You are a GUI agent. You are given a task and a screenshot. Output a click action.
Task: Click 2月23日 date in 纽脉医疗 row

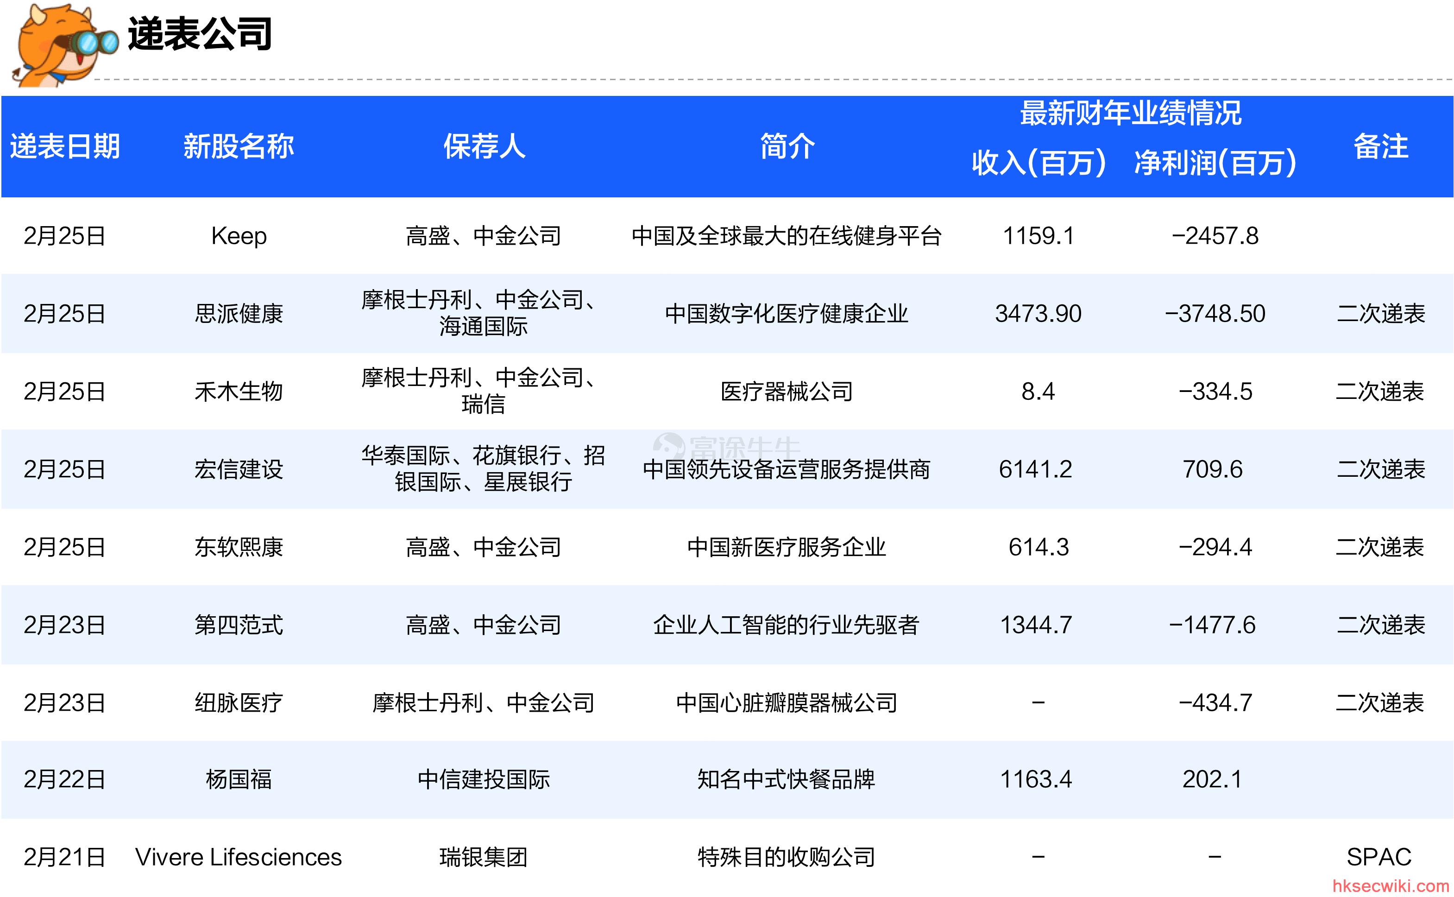65,703
